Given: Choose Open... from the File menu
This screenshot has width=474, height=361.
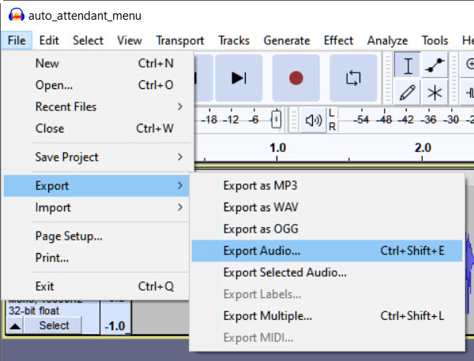Looking at the screenshot, I should tap(96, 85).
